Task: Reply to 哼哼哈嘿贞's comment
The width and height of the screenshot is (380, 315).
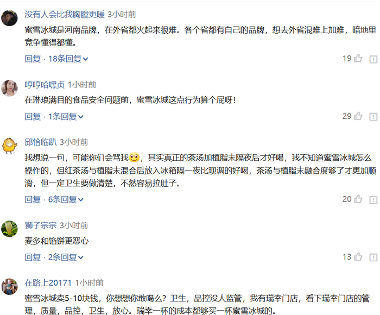Action: click(x=33, y=116)
